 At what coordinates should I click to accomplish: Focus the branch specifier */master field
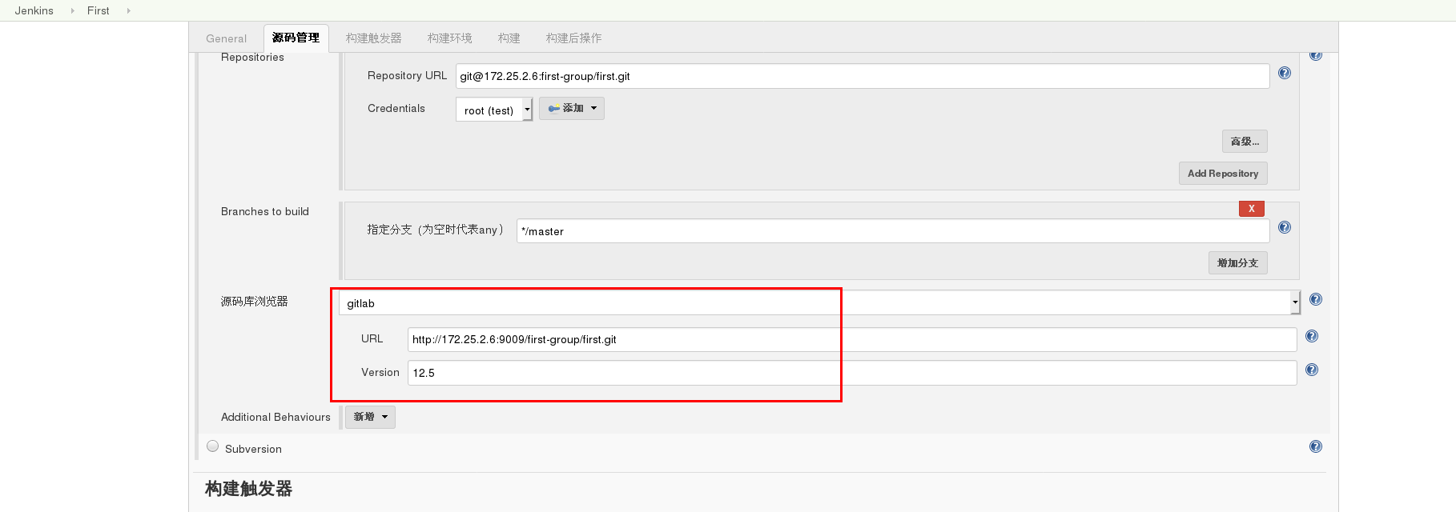[x=893, y=231]
